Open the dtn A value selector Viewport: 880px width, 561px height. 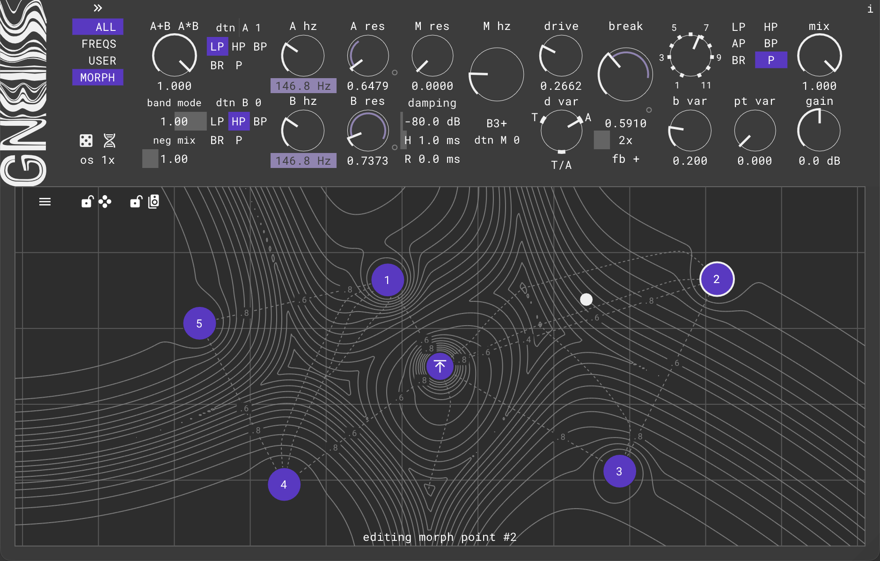click(252, 28)
